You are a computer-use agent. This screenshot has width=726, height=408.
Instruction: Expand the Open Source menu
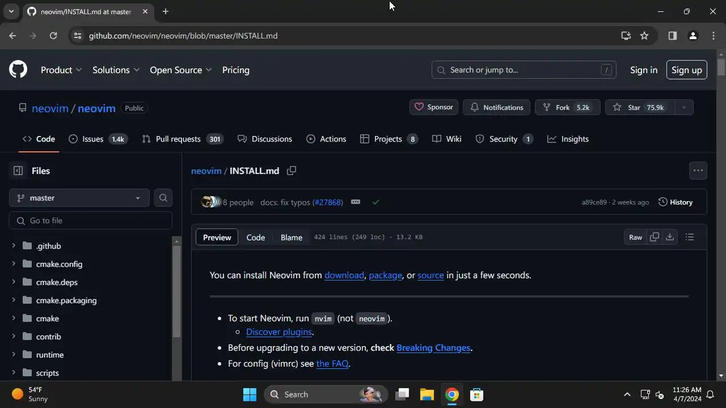coord(180,70)
